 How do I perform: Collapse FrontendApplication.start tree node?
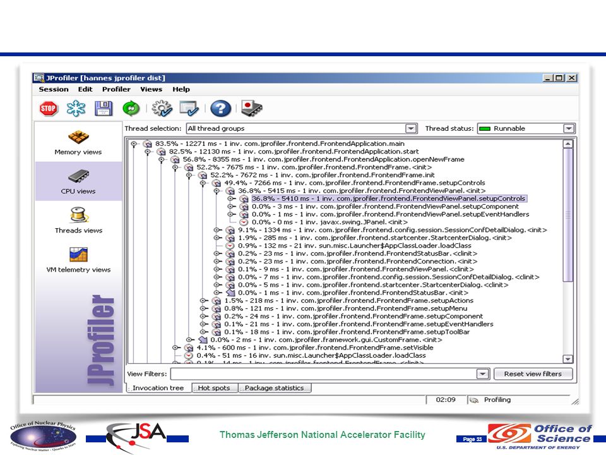pyautogui.click(x=148, y=152)
